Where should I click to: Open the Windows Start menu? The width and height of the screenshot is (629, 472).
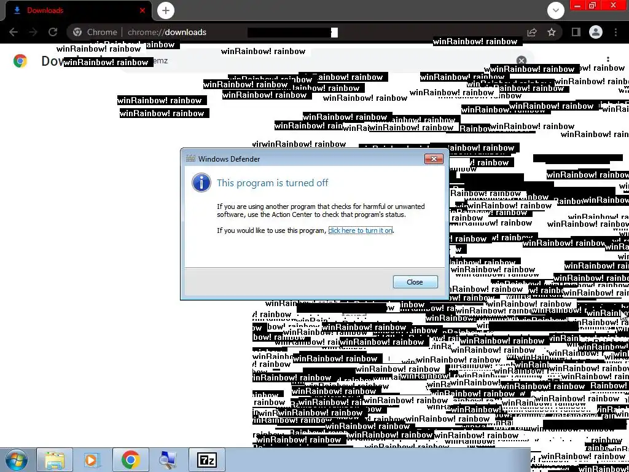(x=17, y=460)
